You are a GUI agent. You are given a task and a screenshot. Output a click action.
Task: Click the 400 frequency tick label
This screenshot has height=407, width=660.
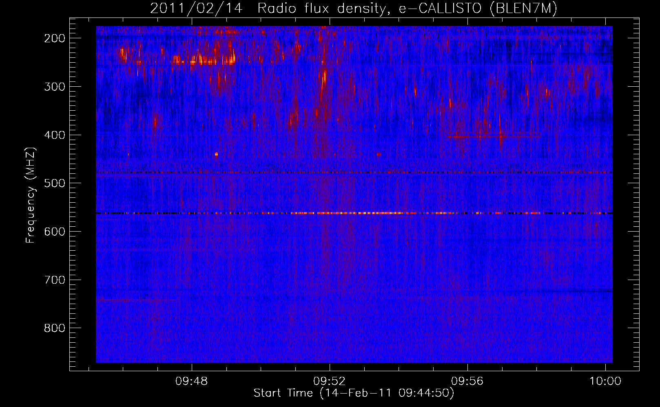[55, 135]
